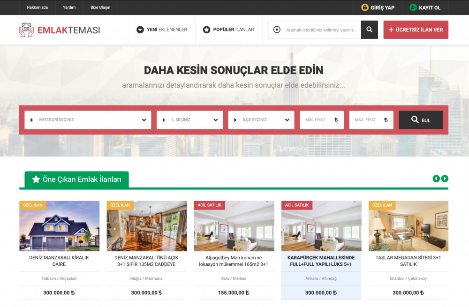The width and height of the screenshot is (469, 307).
Task: Open listing Deniz Manzaralı Kiralık Daire
Action: coord(59,261)
